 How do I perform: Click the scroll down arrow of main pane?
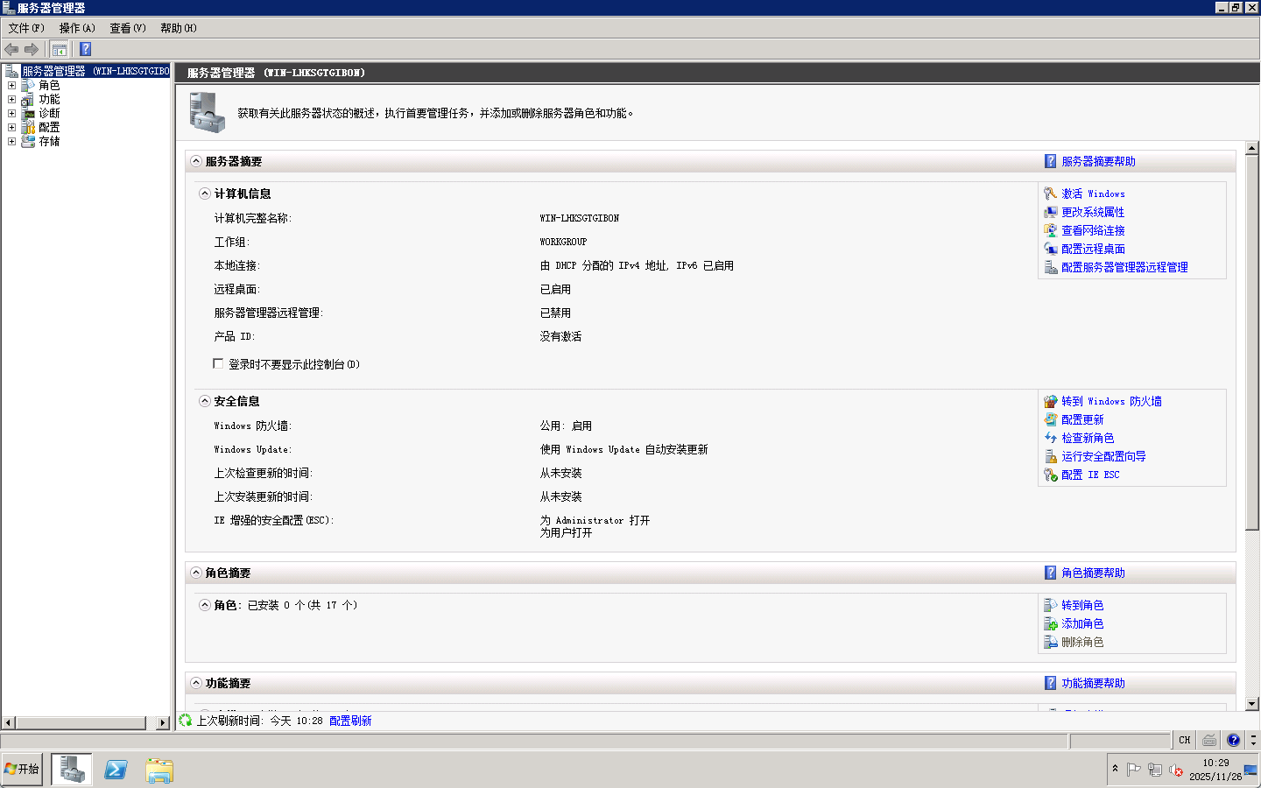click(1252, 703)
